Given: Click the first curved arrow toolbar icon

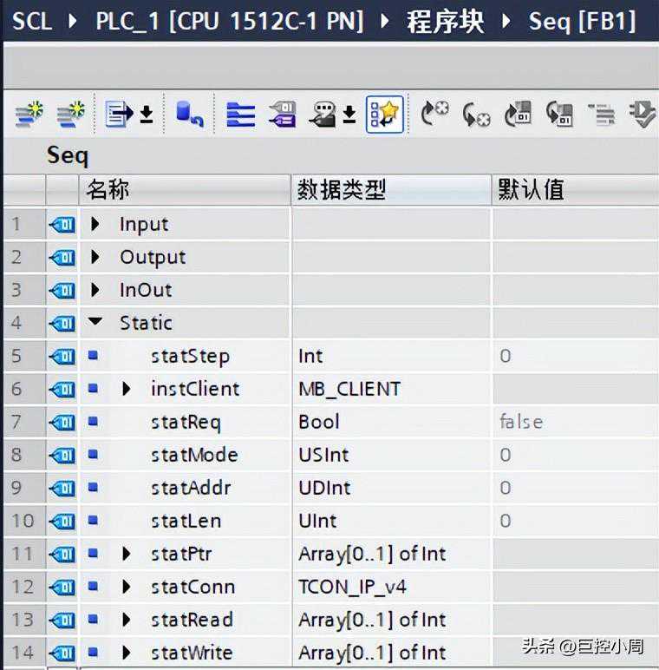Looking at the screenshot, I should 434,114.
